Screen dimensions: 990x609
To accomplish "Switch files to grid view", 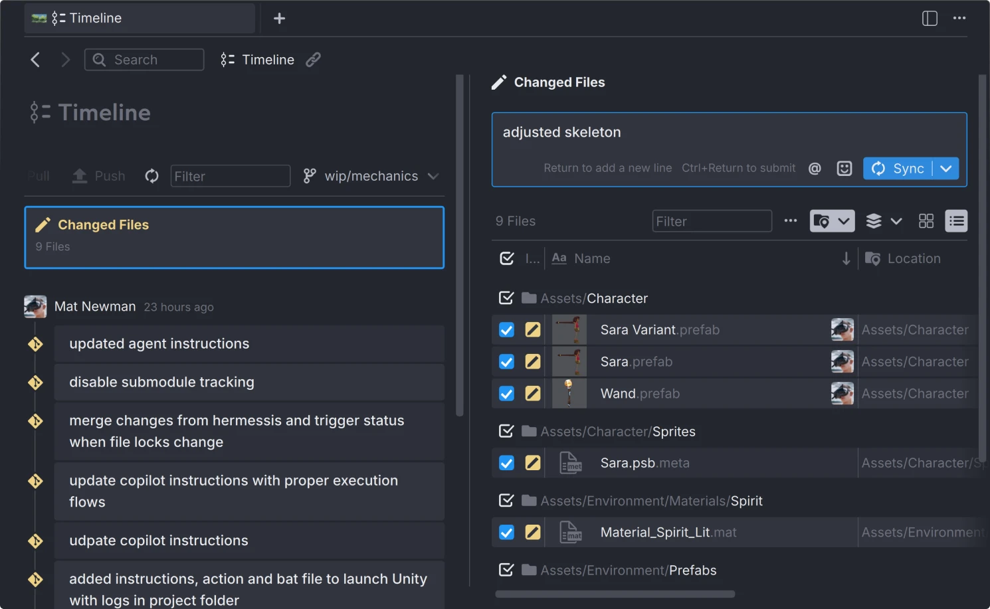I will click(926, 220).
